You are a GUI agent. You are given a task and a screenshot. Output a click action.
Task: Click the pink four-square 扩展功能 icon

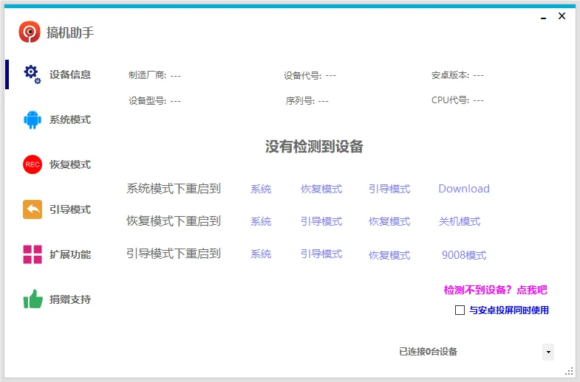pos(33,254)
